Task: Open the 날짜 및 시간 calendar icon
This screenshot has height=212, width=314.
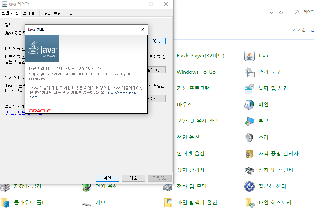Action: [249, 89]
